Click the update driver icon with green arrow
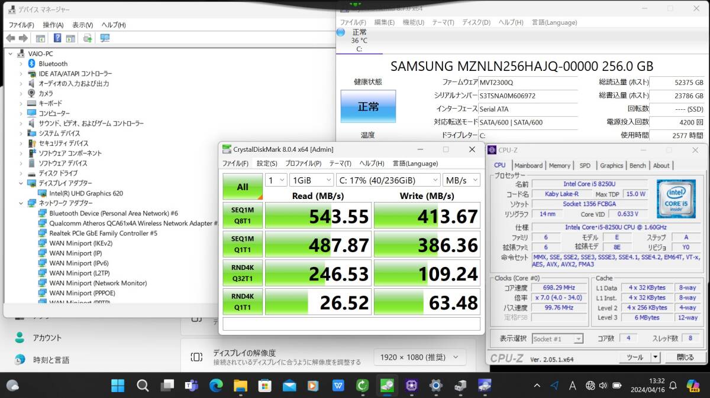 coord(88,38)
